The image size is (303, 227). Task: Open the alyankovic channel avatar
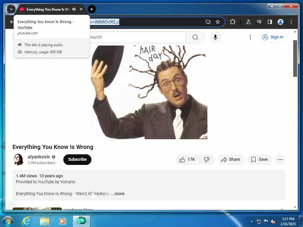coord(18,159)
